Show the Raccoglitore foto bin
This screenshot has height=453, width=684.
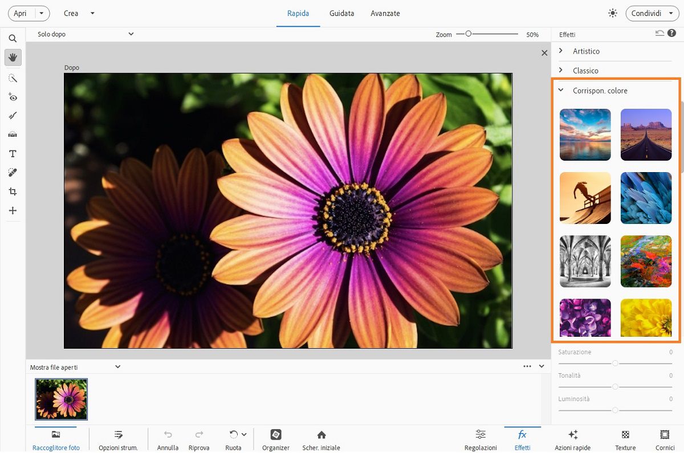pos(56,439)
